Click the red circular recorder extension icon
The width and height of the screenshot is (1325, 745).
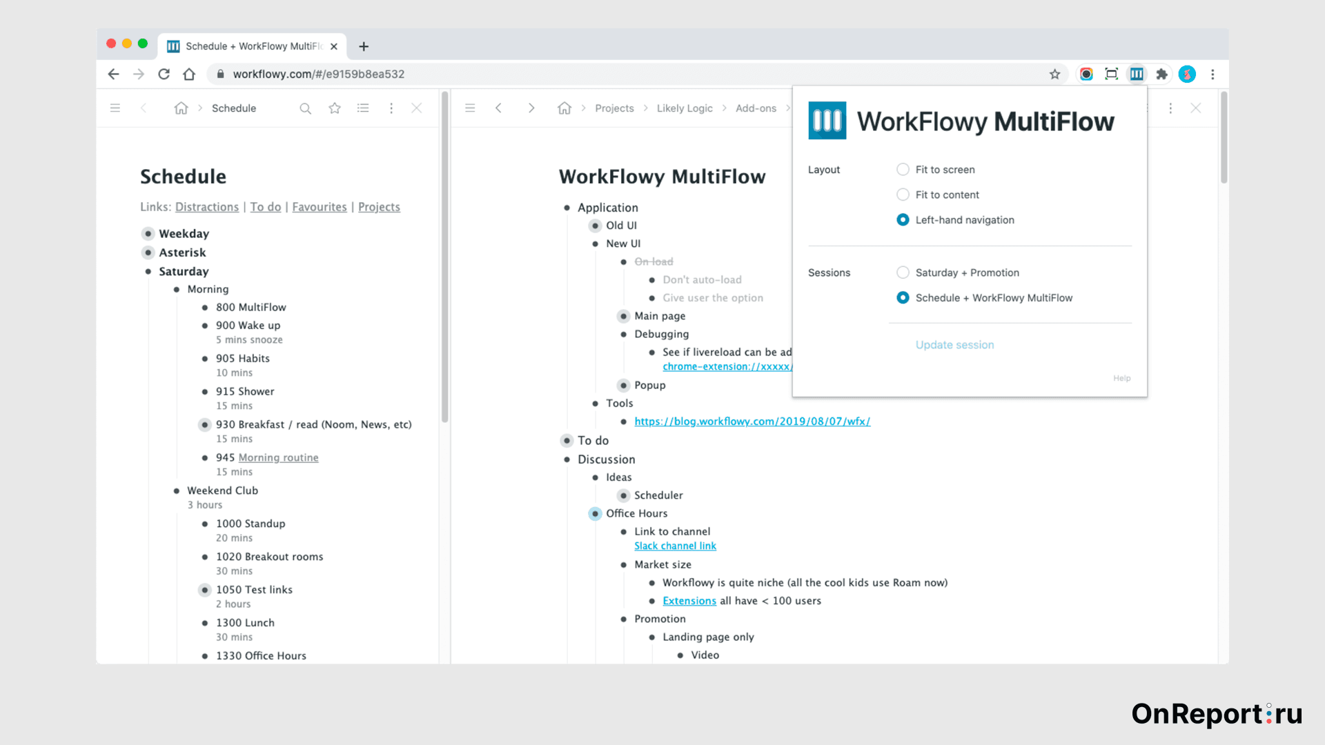click(1086, 74)
